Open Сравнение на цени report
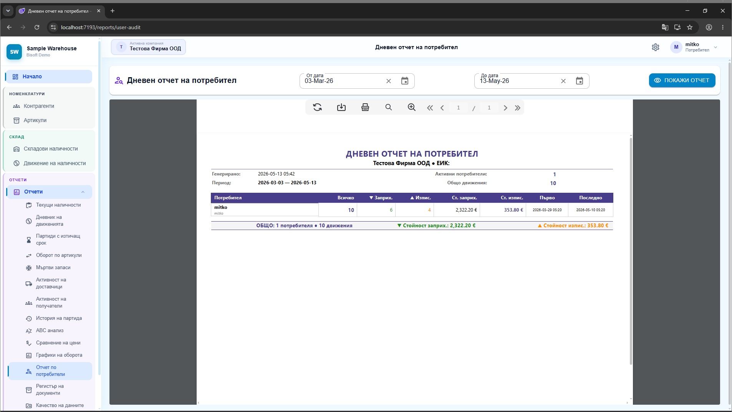 [50, 343]
